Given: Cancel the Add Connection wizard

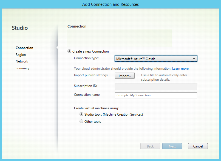Looking at the screenshot, I should pyautogui.click(x=198, y=146).
